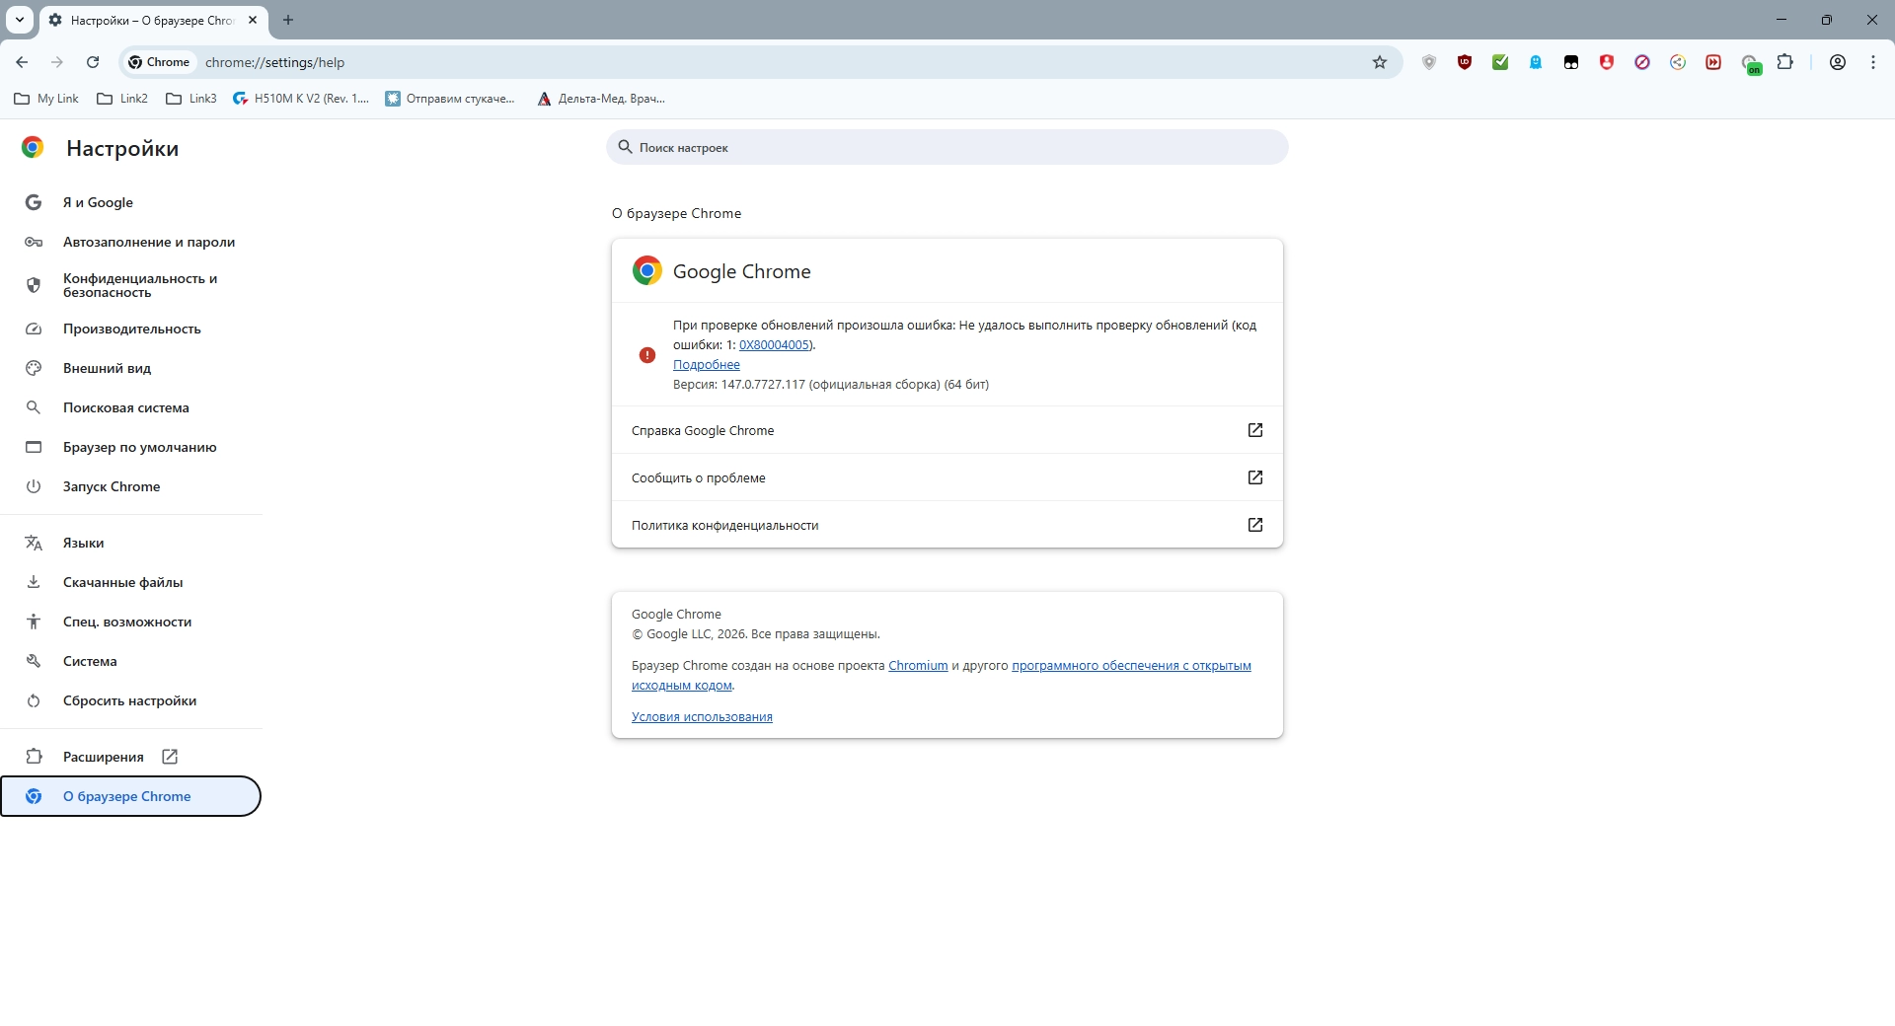Focus the Поиск настроек search field
The image size is (1895, 1026).
tap(947, 147)
